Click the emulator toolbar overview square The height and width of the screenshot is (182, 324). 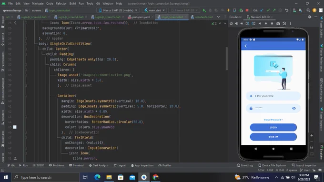pos(272,23)
